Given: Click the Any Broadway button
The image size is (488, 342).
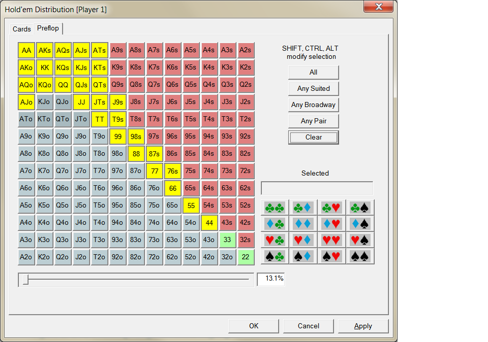Looking at the screenshot, I should [x=314, y=105].
